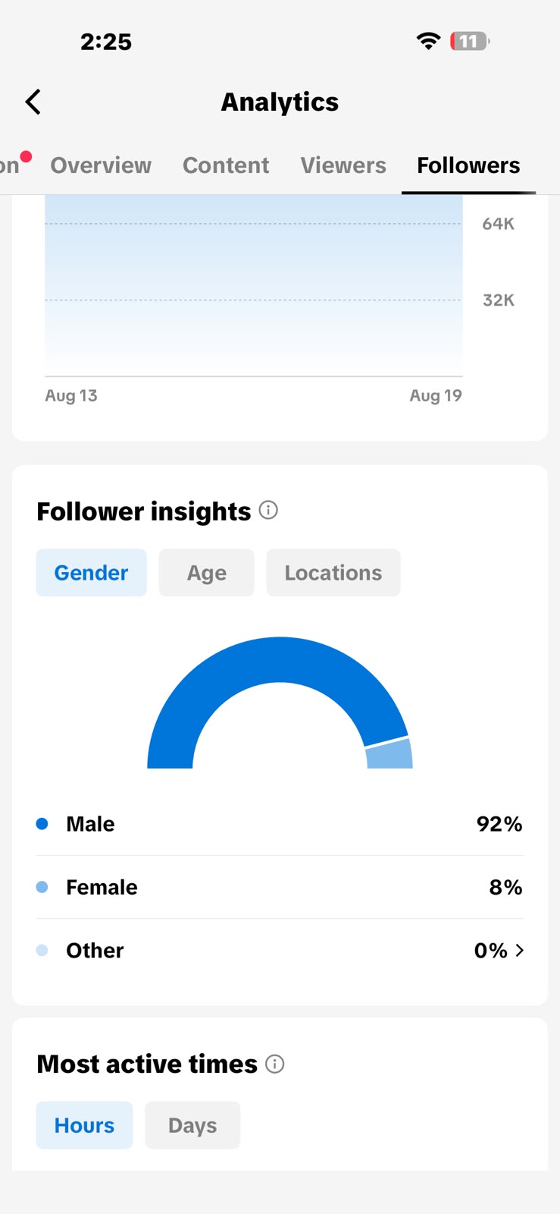Screen dimensions: 560x1214
Task: Select the Followers tab
Action: point(468,165)
